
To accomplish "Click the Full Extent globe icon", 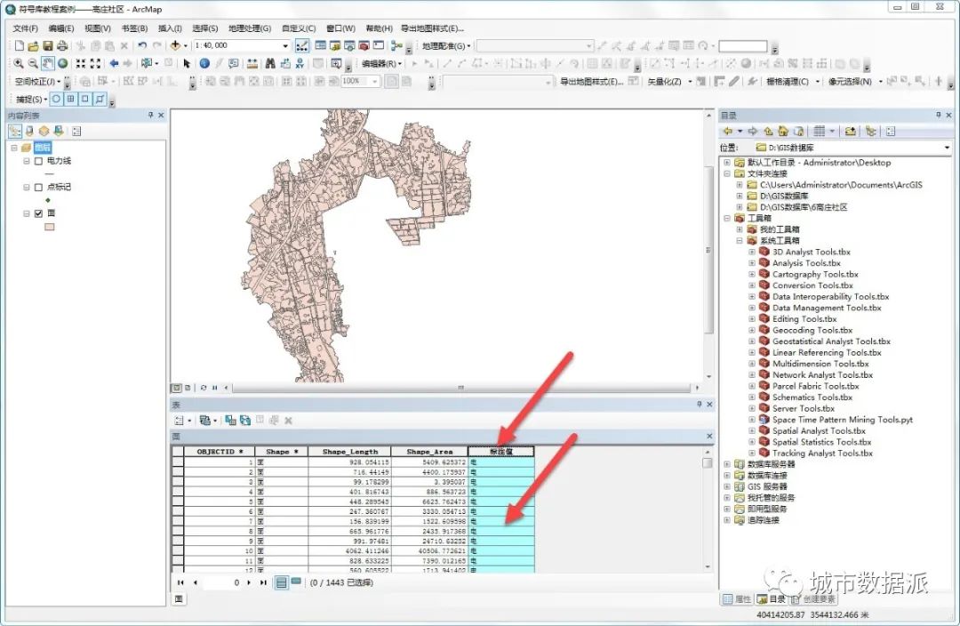I will pos(62,63).
